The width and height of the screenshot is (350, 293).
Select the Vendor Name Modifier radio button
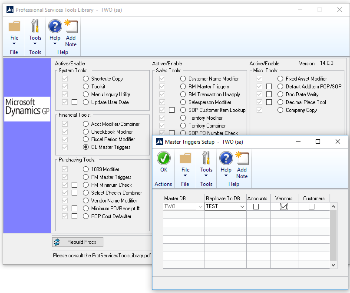86,201
